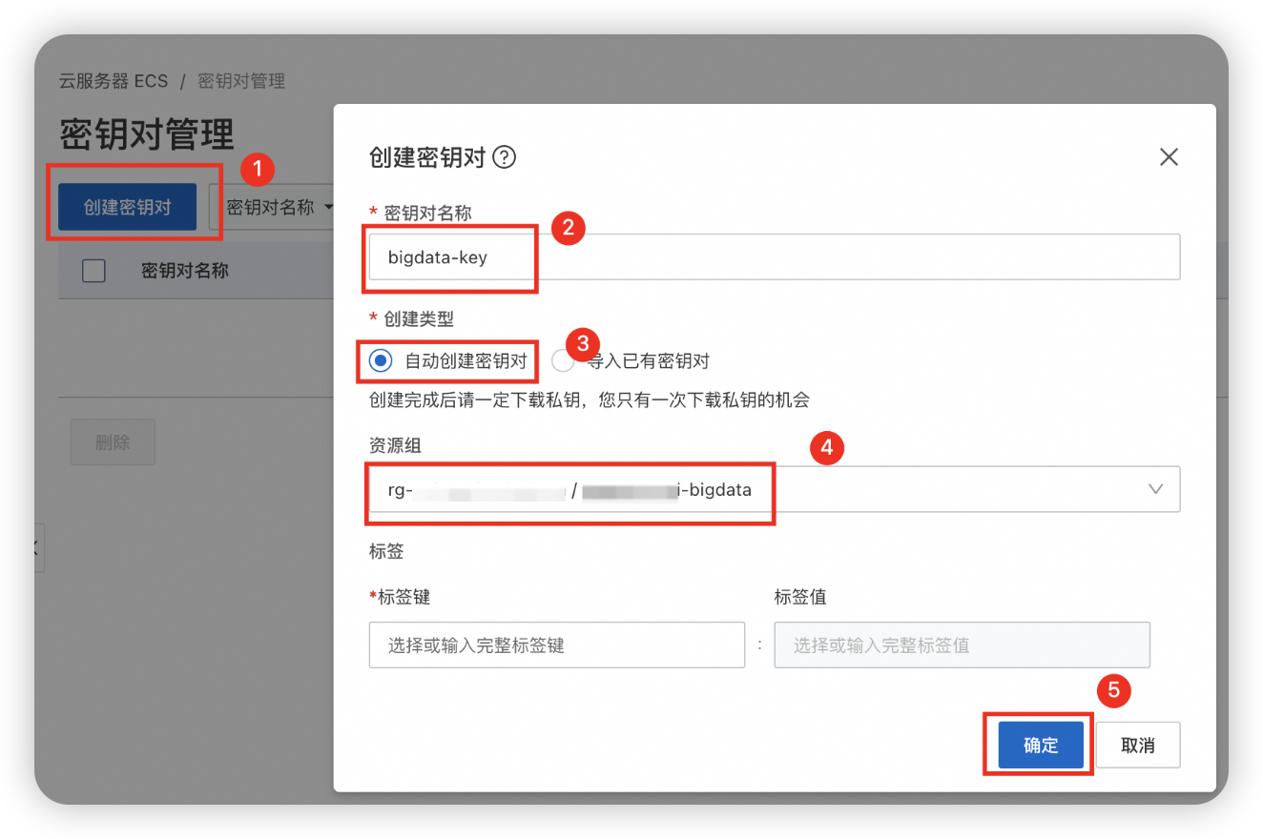Close the 创建密钥对 dialog with the X
The image size is (1263, 839).
(1169, 156)
